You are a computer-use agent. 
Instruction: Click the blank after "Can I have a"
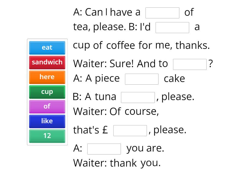tap(163, 12)
